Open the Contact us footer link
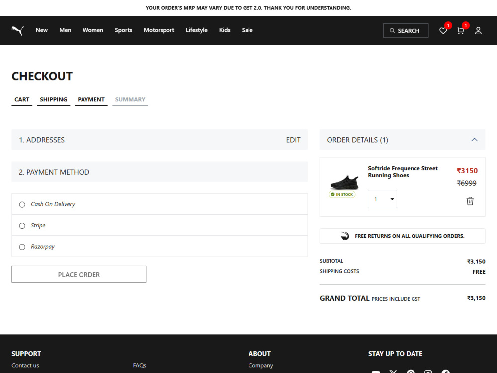The width and height of the screenshot is (497, 373). pos(25,365)
